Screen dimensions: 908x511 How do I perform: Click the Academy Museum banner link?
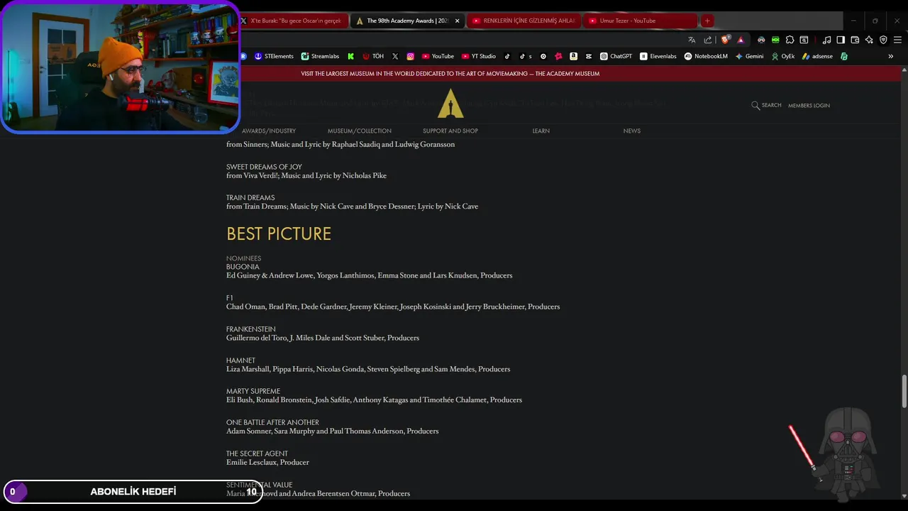(450, 74)
